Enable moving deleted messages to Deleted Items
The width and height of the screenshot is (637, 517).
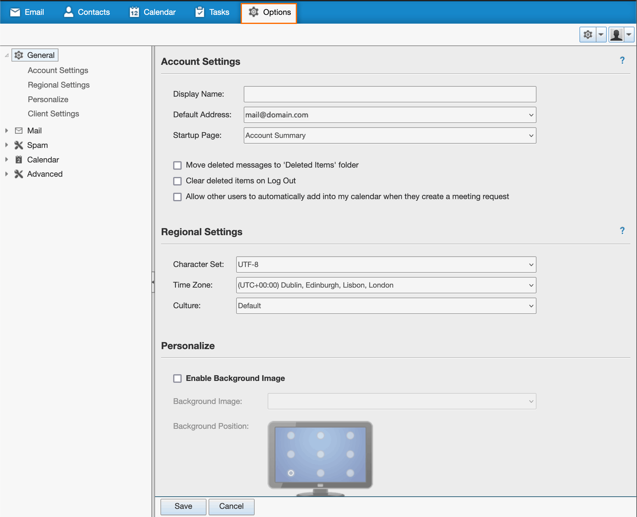pos(177,165)
